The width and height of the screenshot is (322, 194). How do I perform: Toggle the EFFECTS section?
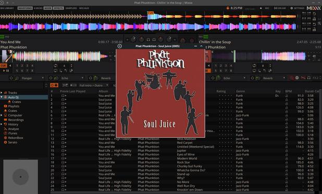pyautogui.click(x=58, y=8)
